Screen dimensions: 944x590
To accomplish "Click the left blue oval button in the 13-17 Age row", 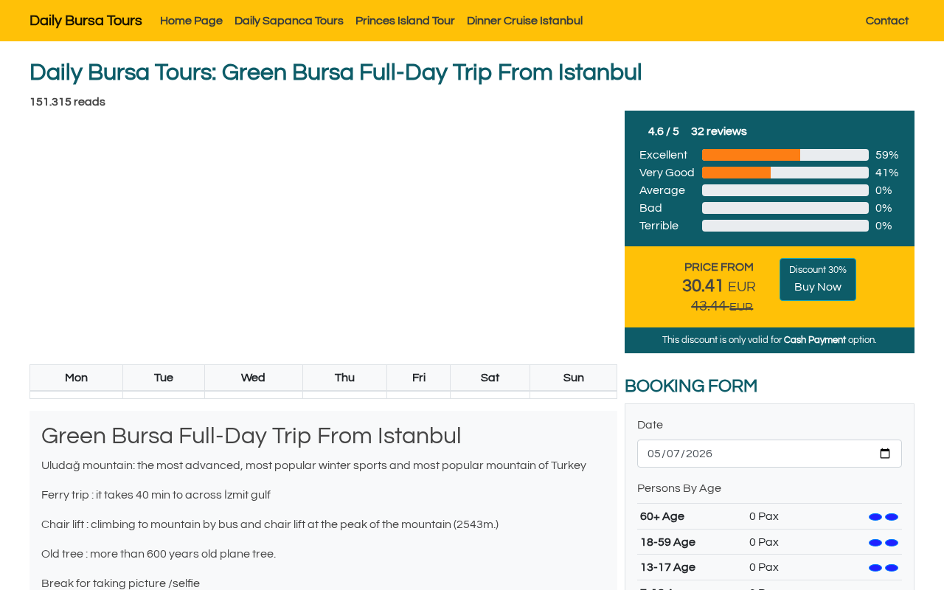I will click(x=875, y=568).
